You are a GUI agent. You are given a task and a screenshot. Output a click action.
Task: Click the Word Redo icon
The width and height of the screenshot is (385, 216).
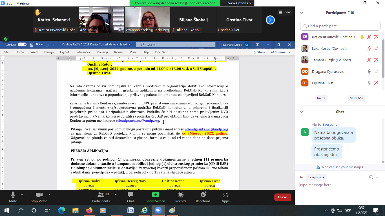point(47,44)
